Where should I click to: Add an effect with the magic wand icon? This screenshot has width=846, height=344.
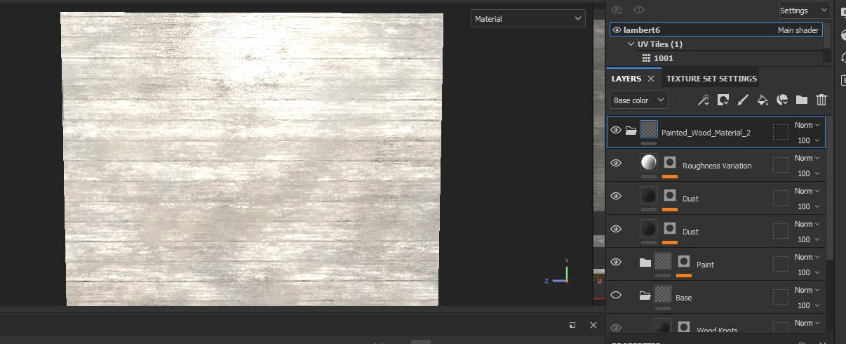(x=703, y=100)
